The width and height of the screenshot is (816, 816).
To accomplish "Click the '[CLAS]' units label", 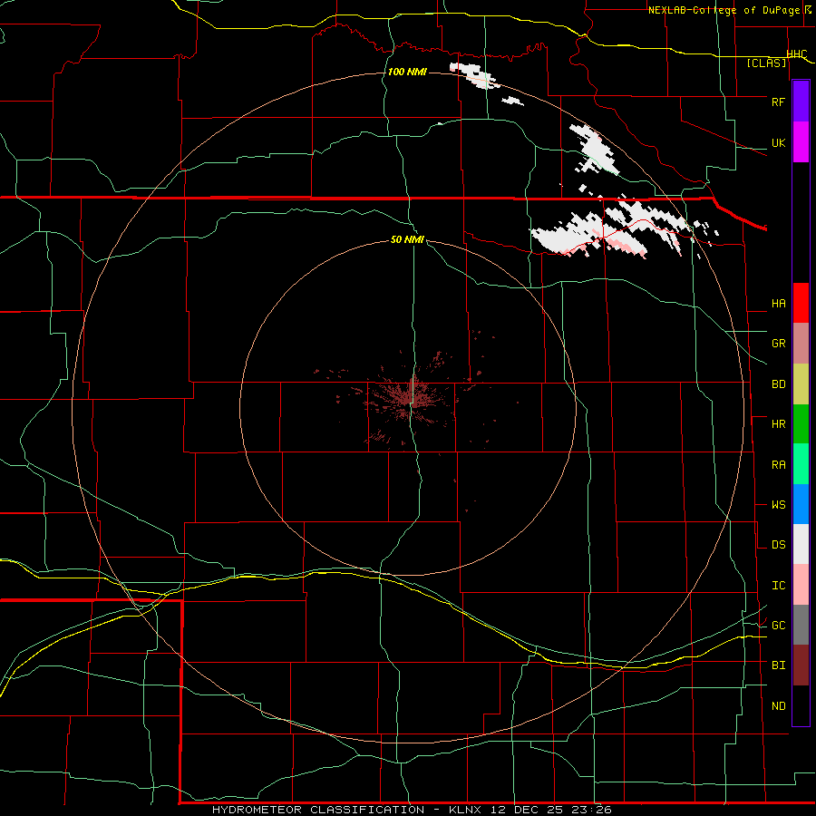I will point(766,63).
